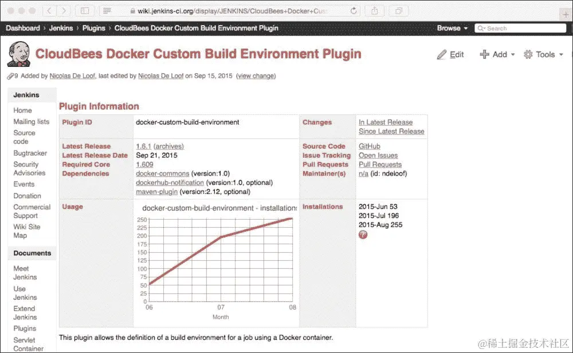Viewport: 573px width, 353px height.
Task: Click the Sep 21, 2015 release date
Action: [x=156, y=155]
